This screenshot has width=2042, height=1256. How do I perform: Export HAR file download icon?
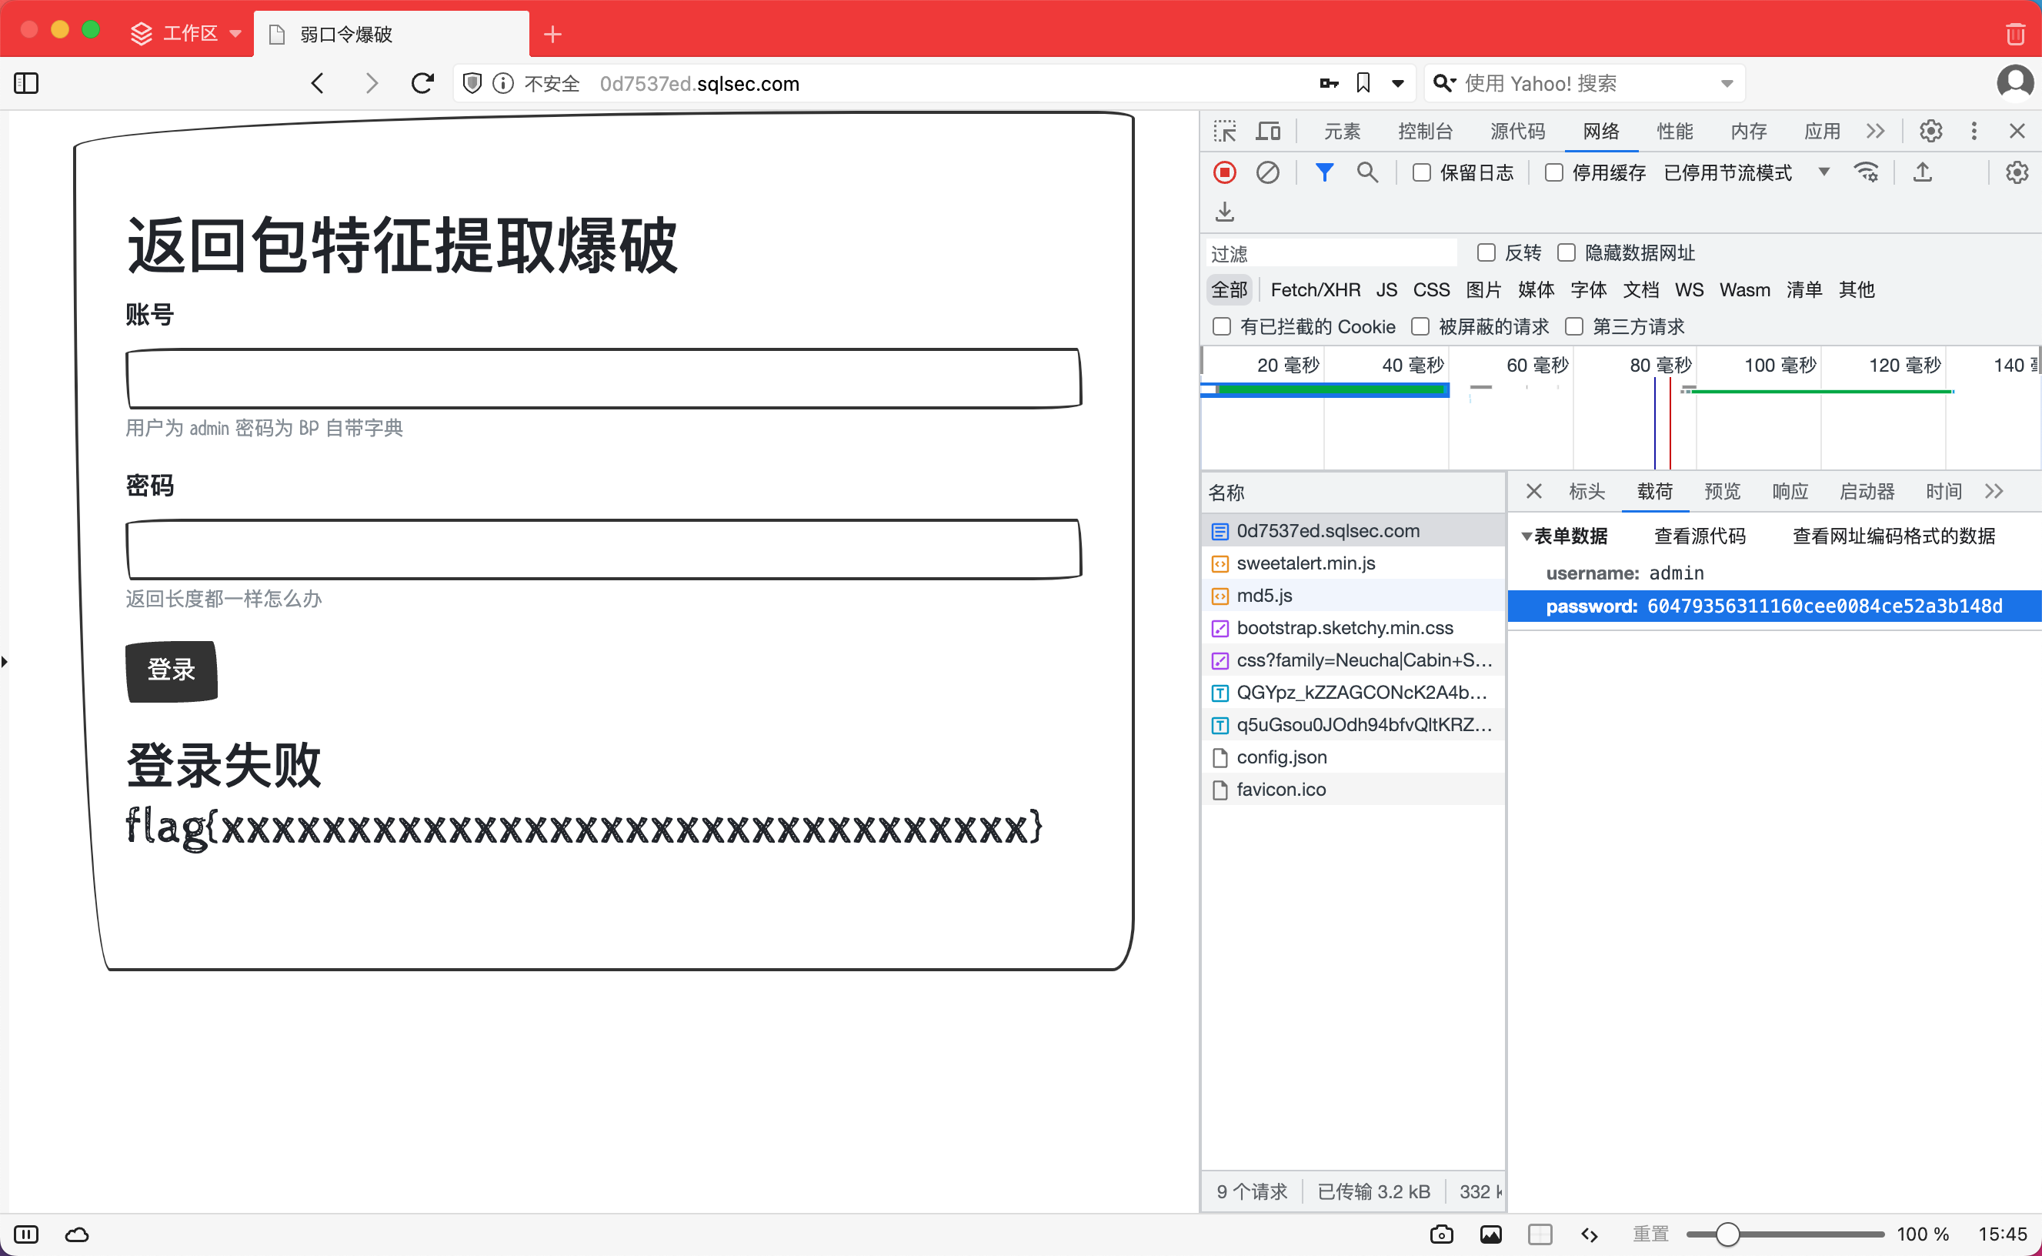pos(1225,212)
